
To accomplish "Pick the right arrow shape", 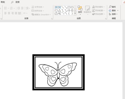I will pos(69,10).
